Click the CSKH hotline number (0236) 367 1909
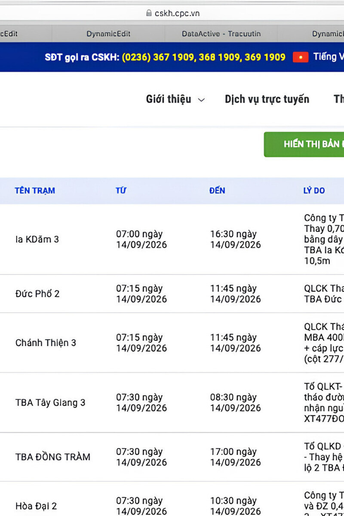Viewport: 344px width, 516px height. (158, 57)
